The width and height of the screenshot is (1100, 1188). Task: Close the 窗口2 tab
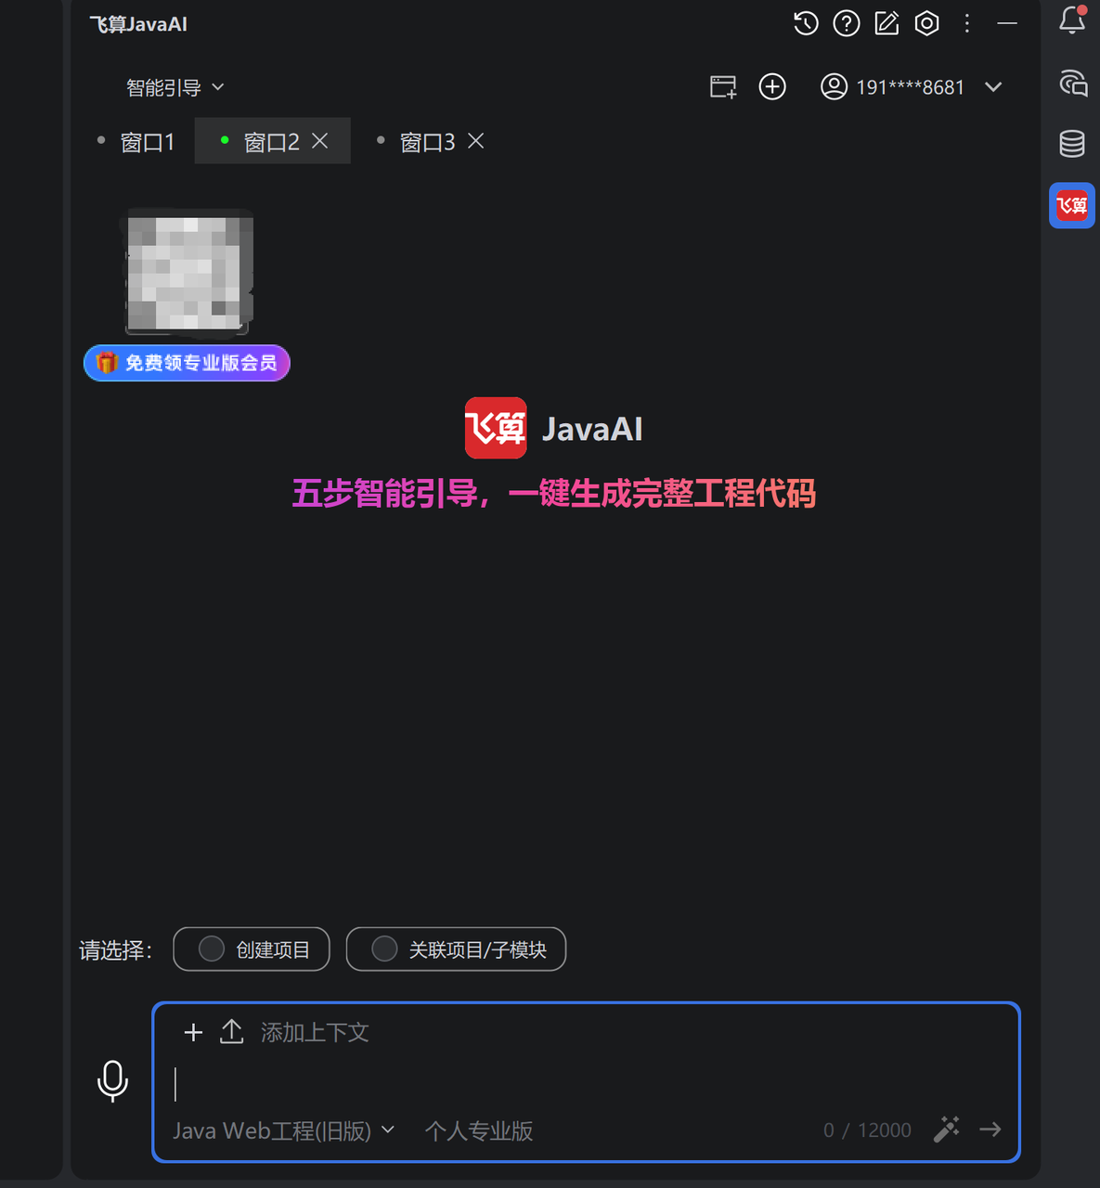320,141
